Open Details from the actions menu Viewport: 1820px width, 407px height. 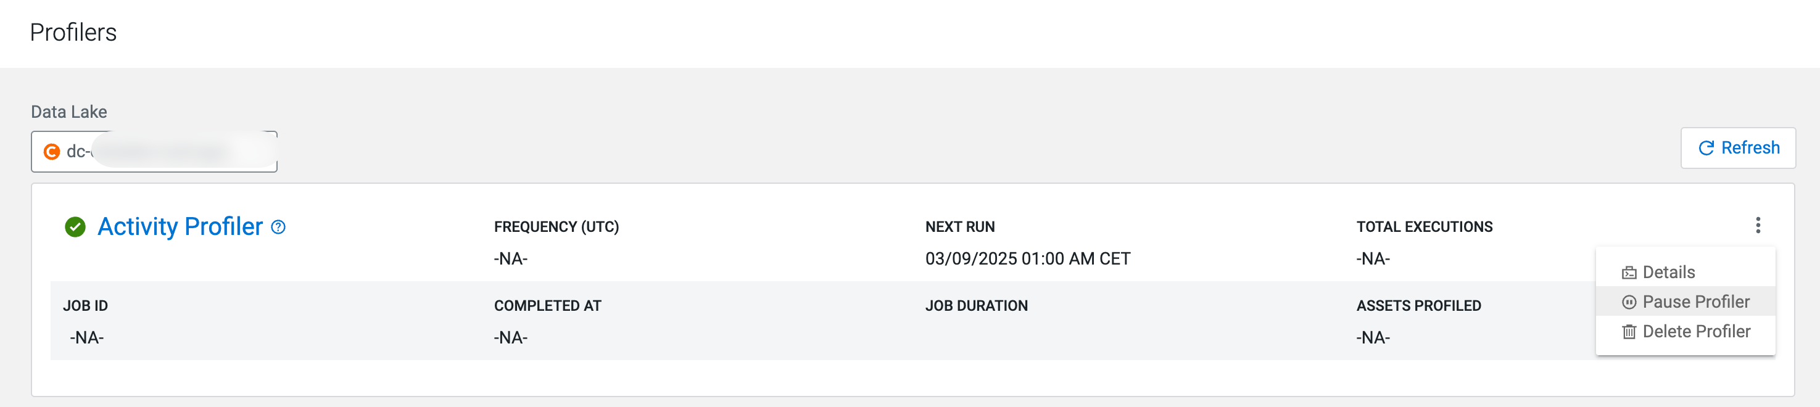1668,273
